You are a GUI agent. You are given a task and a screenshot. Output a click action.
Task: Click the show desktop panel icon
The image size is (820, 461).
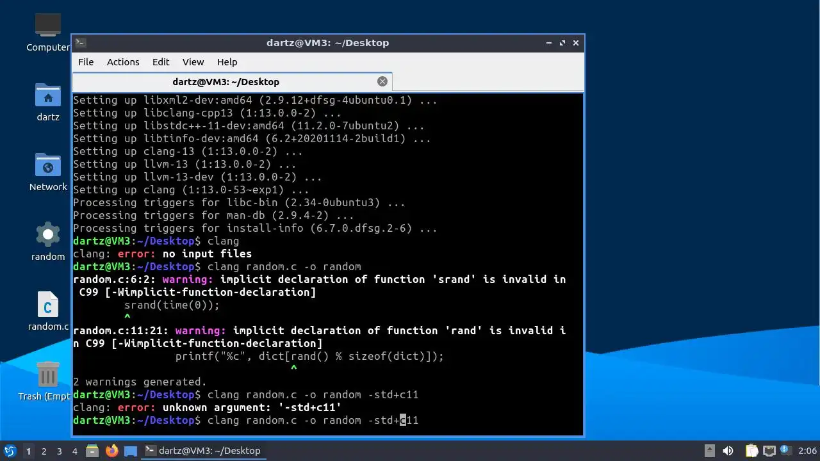pos(131,451)
